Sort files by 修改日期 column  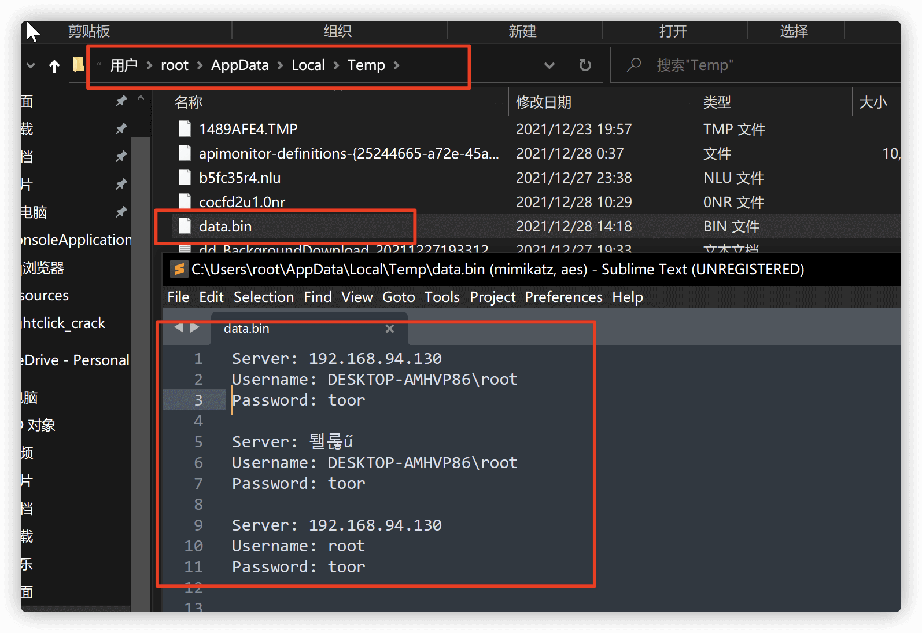click(x=544, y=102)
